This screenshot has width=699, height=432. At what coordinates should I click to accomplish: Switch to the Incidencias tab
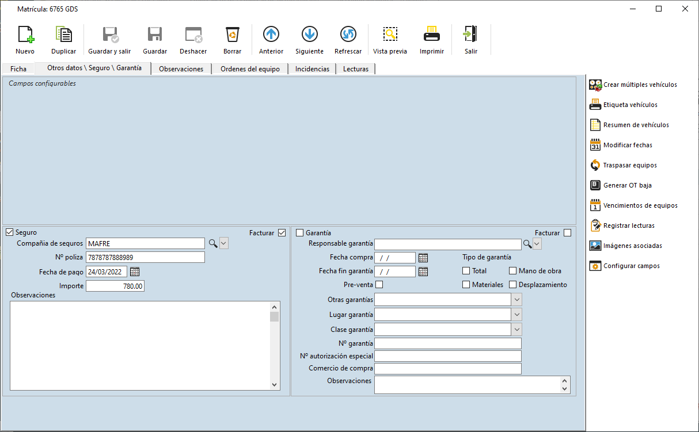click(x=312, y=69)
